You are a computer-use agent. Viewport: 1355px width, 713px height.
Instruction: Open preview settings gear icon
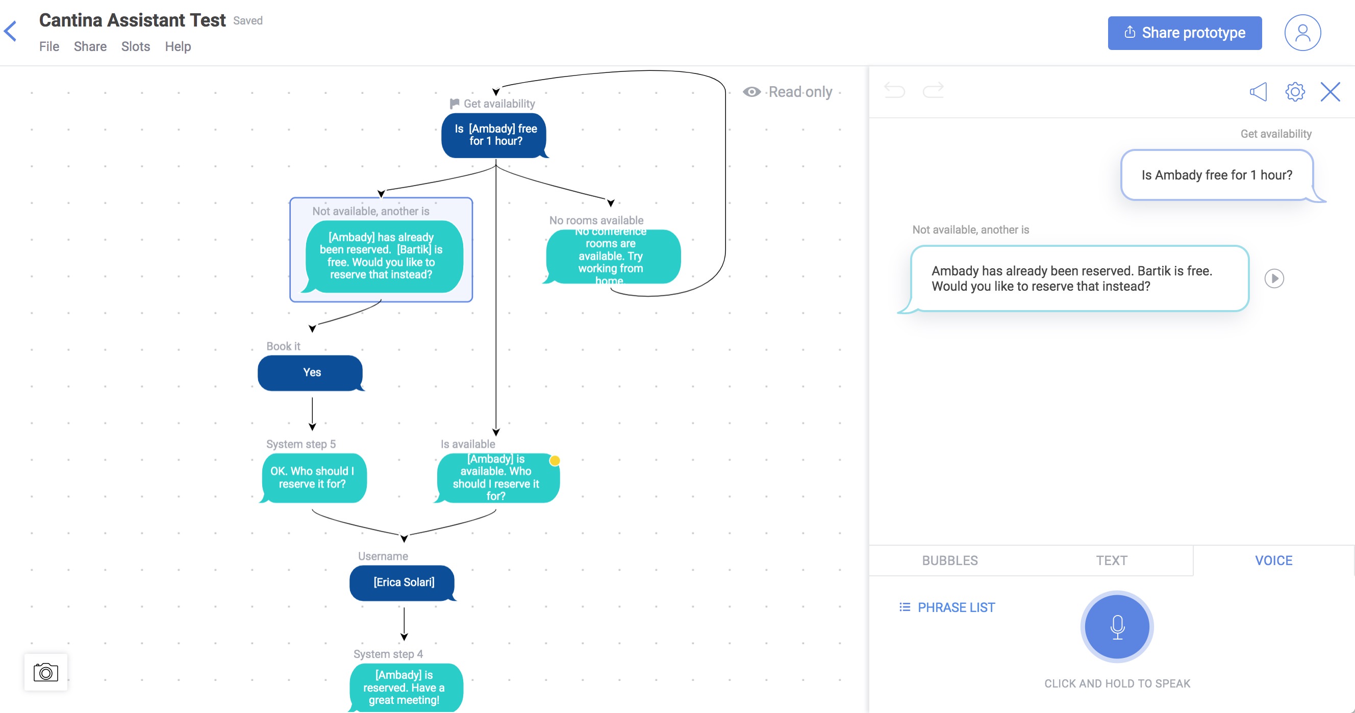point(1294,91)
